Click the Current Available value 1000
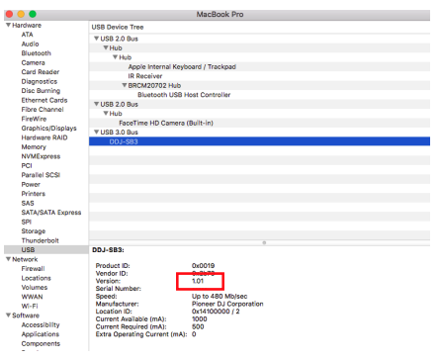441x360 pixels. point(200,318)
